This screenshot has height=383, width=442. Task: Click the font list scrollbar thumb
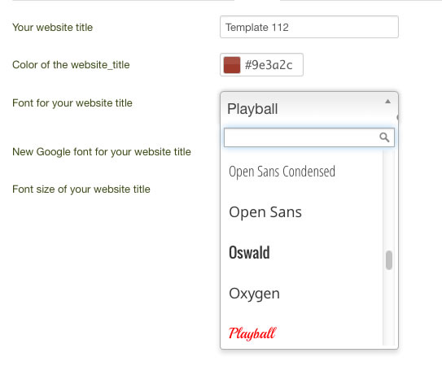click(x=389, y=260)
